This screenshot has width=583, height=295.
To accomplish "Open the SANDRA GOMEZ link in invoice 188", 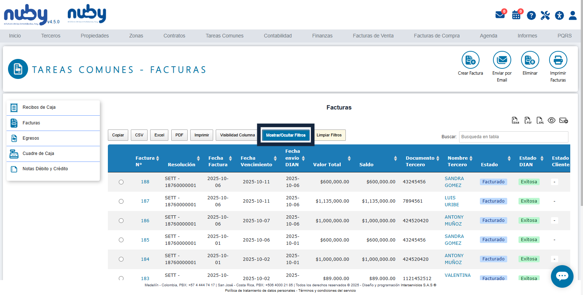I will point(454,182).
